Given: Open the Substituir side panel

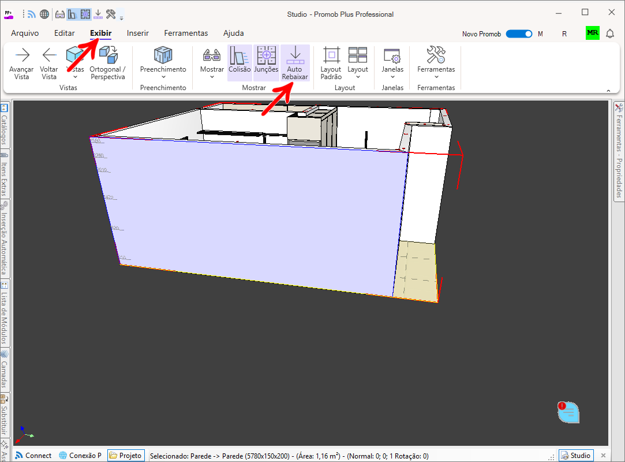Looking at the screenshot, I should tap(5, 415).
